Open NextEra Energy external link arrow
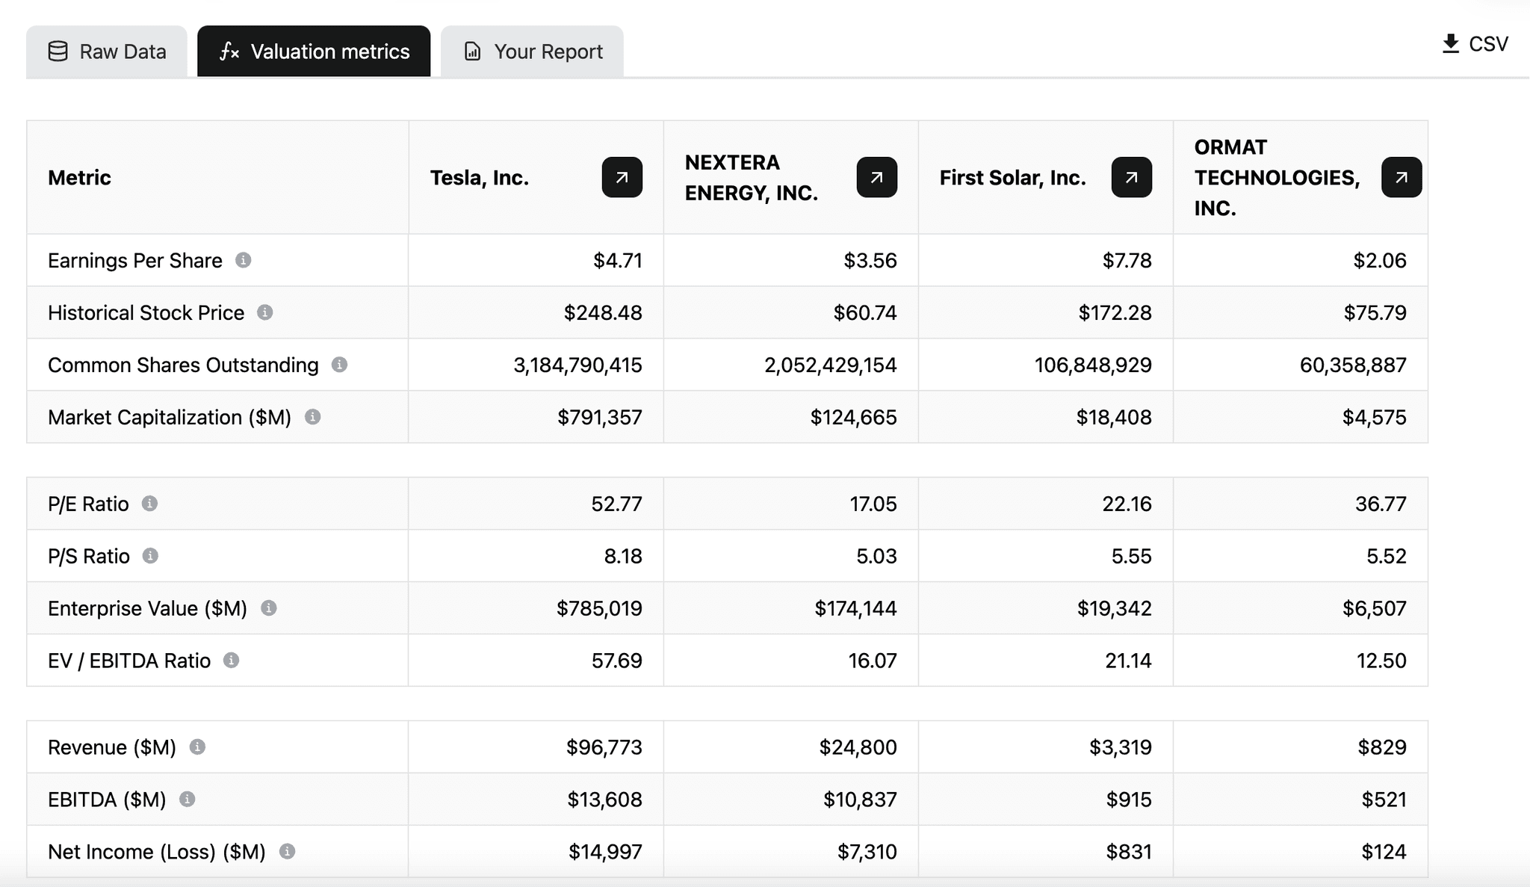The width and height of the screenshot is (1530, 887). click(x=877, y=177)
